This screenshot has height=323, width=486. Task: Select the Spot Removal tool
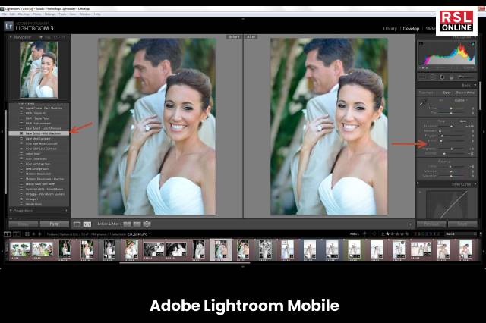[432, 77]
